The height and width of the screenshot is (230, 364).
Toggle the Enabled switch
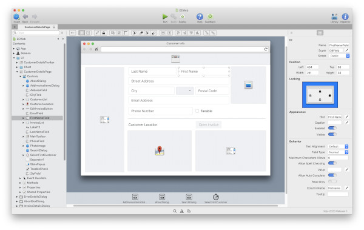[x=332, y=128]
